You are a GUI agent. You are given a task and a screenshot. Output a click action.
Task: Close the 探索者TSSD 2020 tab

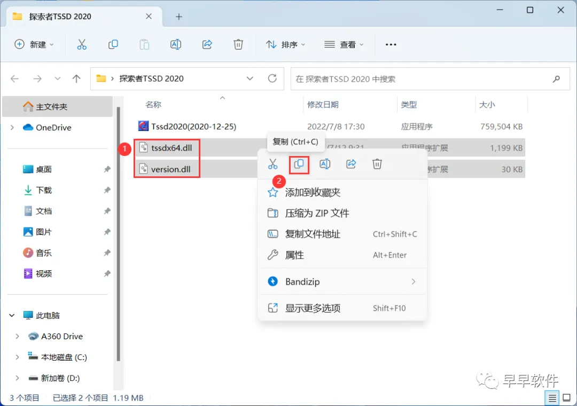point(149,17)
